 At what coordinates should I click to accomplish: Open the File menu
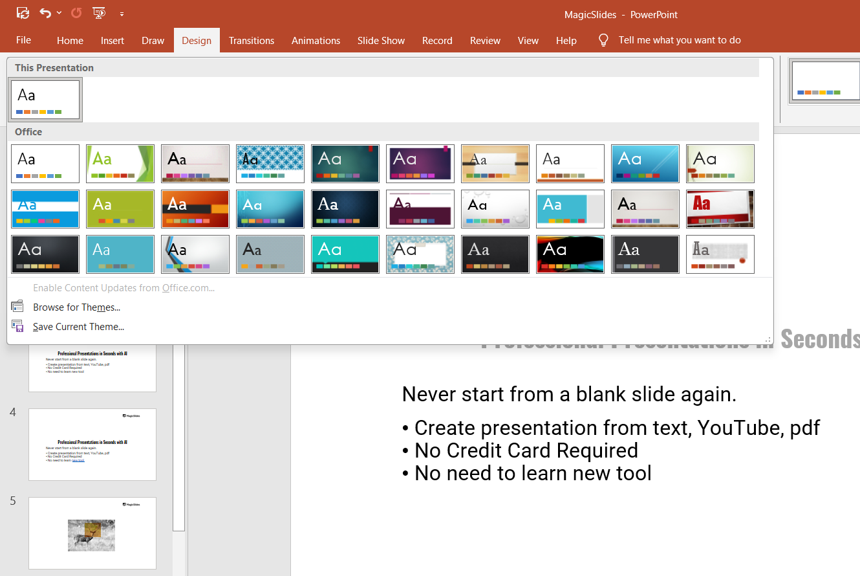click(x=23, y=40)
